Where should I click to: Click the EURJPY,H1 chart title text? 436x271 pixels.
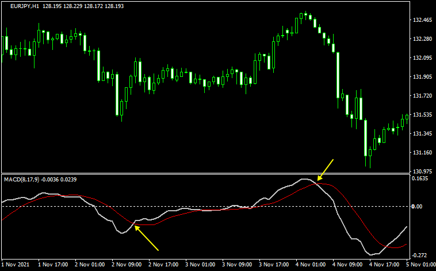[26, 6]
